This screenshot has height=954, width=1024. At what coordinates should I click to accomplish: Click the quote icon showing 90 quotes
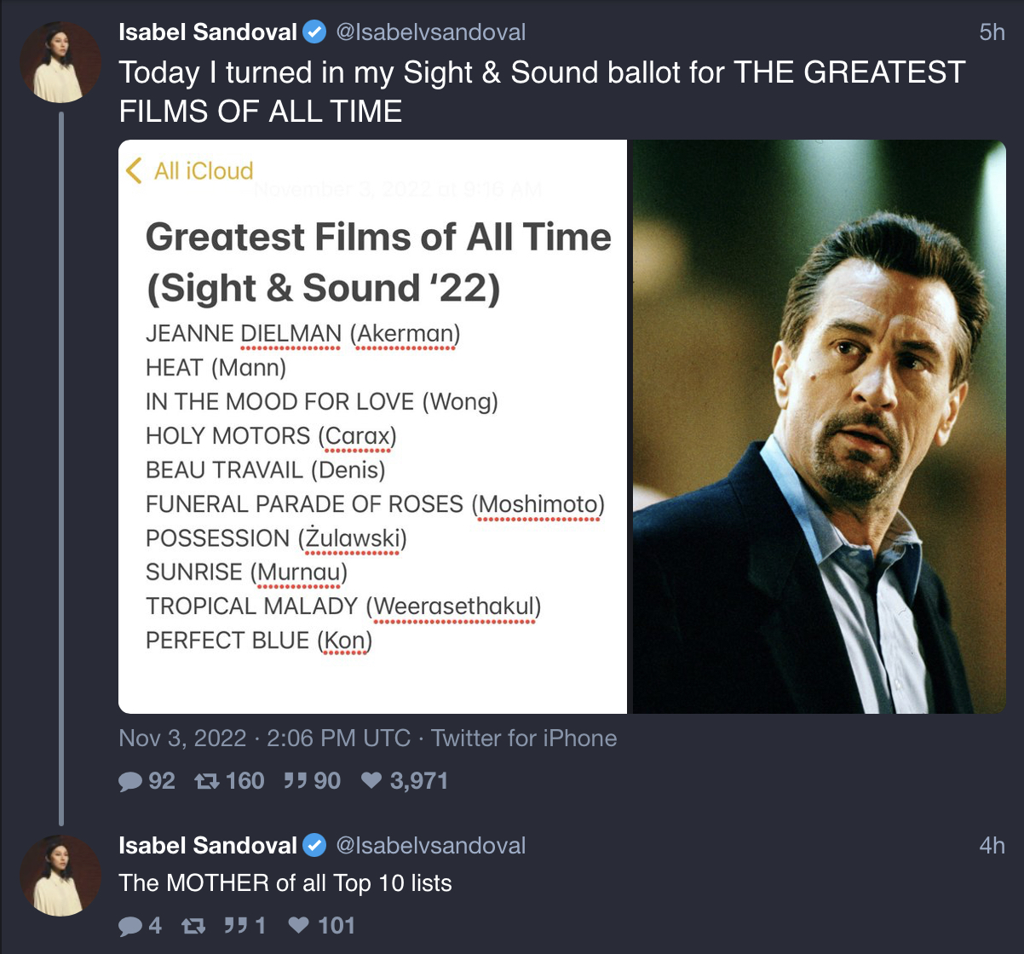[x=295, y=781]
